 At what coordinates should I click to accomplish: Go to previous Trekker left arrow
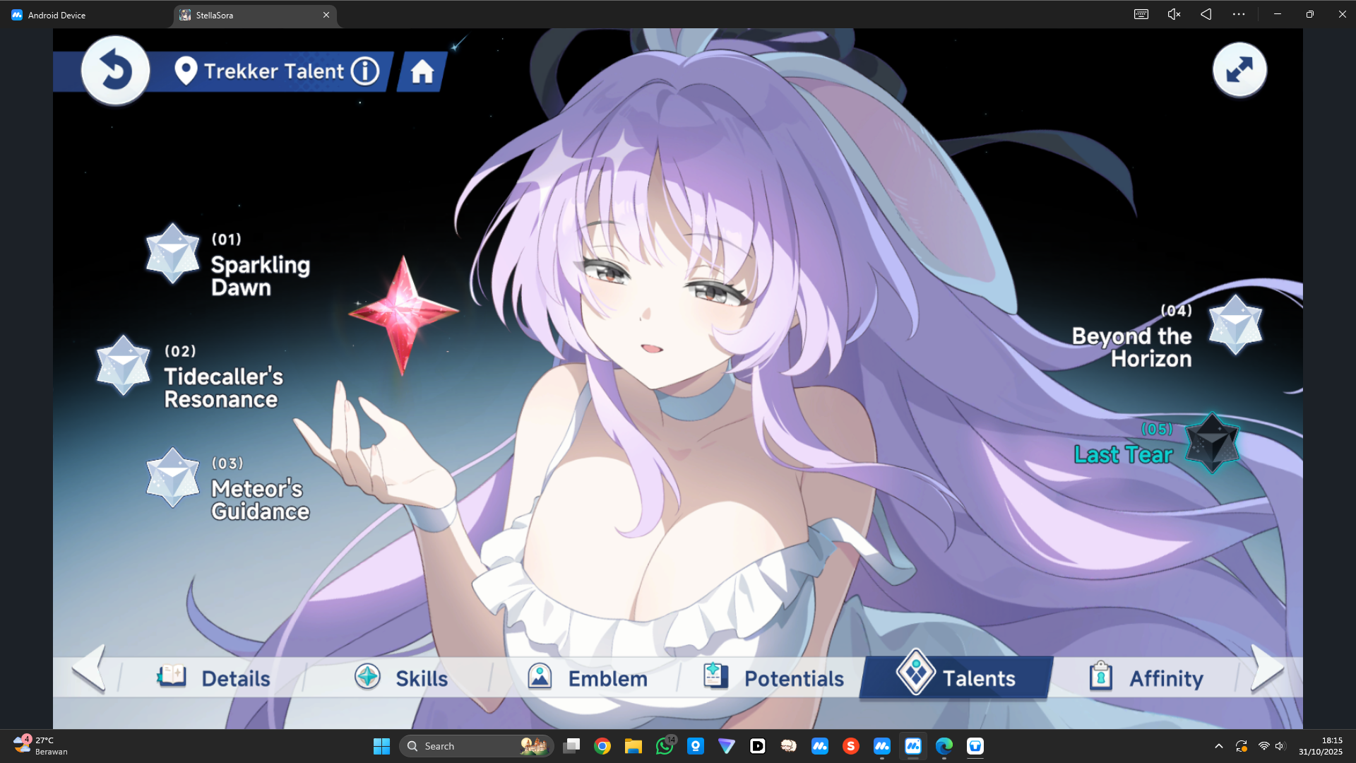(x=90, y=668)
